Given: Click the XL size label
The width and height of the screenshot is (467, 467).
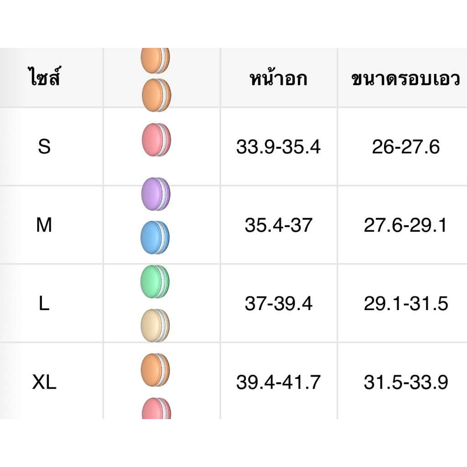Looking at the screenshot, I should (44, 382).
